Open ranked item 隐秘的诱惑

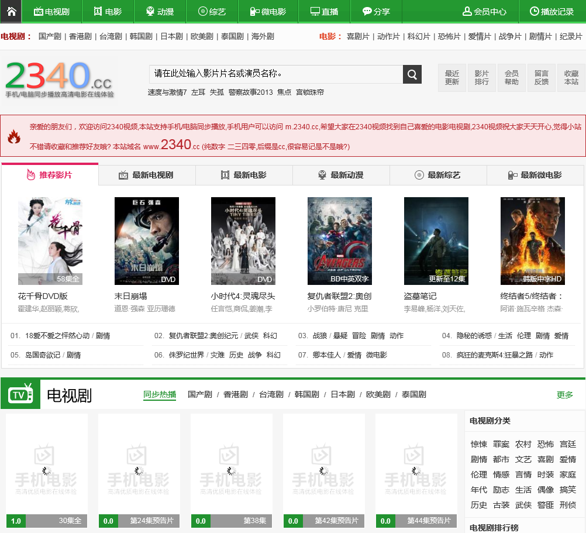[474, 336]
